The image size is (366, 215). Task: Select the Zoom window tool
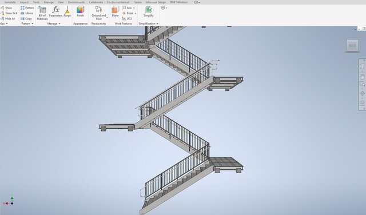pos(362,84)
